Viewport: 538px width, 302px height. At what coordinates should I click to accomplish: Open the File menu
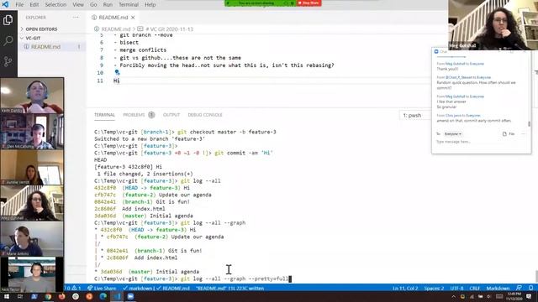point(19,4)
